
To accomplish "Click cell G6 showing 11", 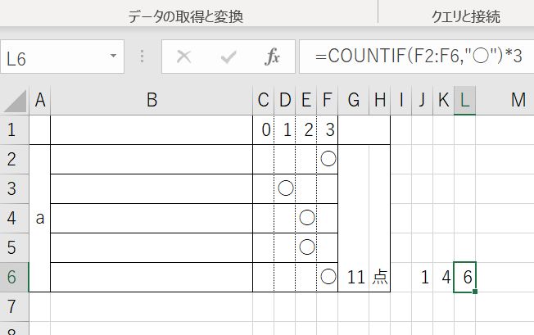I will [x=354, y=277].
